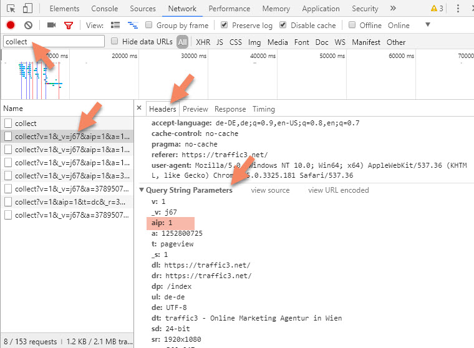Show more DevTools tabs with chevron
Viewport: 474px width, 348px height.
pyautogui.click(x=392, y=9)
